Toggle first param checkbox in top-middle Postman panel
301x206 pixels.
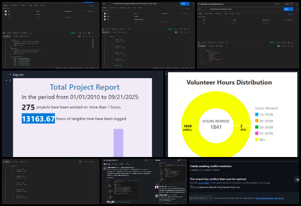pyautogui.click(x=104, y=13)
